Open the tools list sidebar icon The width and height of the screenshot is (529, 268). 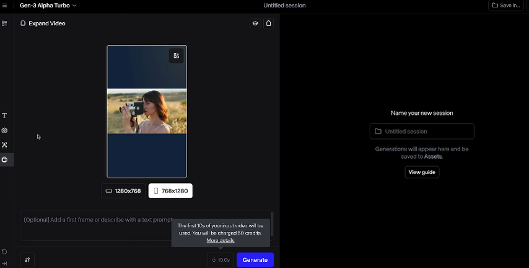(4, 23)
